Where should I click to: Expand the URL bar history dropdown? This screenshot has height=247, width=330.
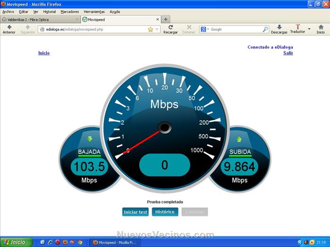point(157,29)
